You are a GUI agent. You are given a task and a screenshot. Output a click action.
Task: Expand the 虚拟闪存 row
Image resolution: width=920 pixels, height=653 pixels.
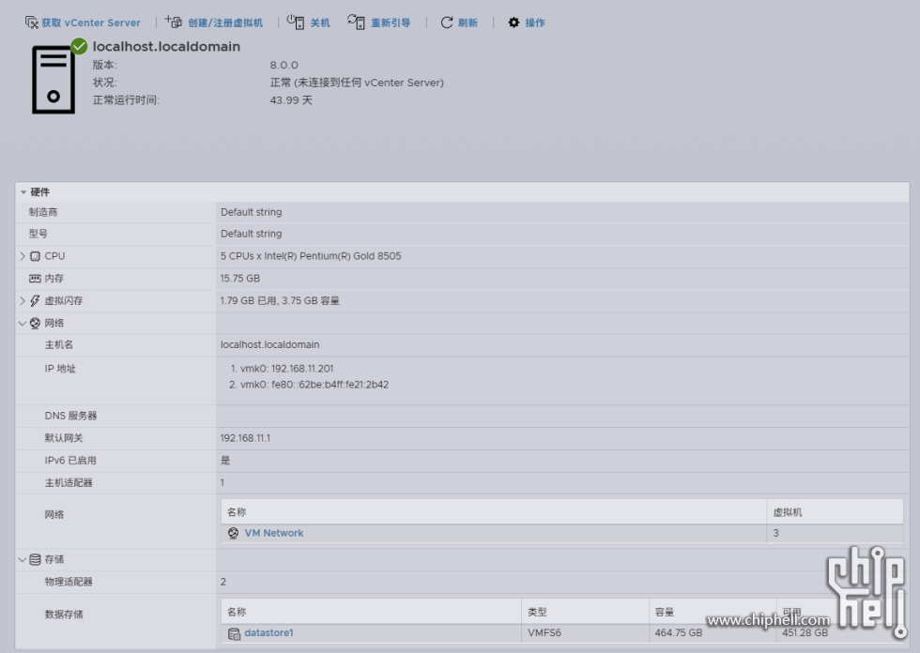(23, 301)
